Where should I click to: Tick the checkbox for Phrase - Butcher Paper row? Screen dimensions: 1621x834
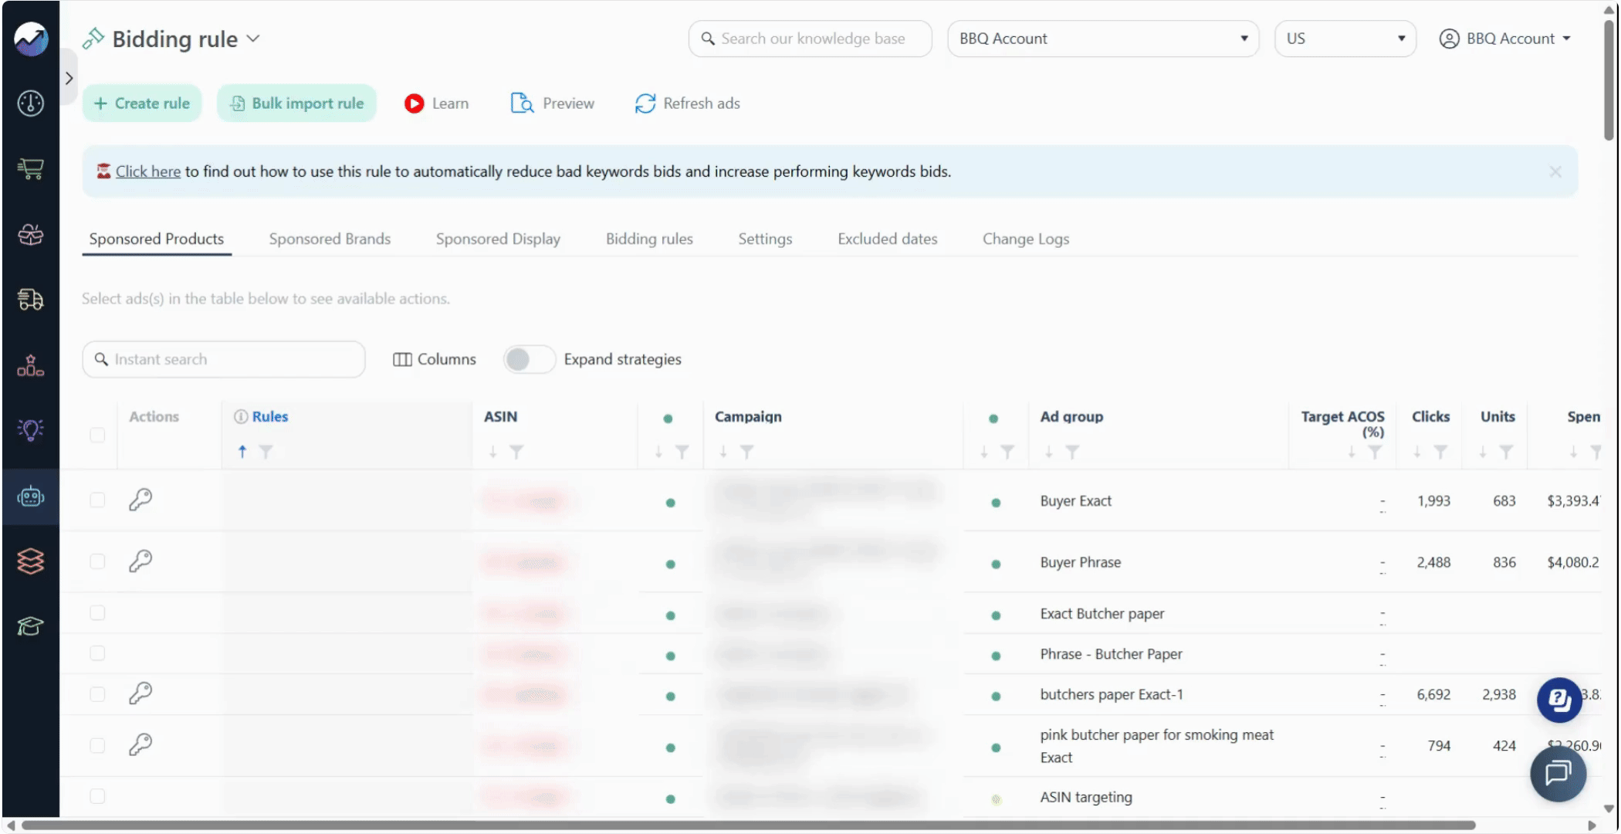97,653
